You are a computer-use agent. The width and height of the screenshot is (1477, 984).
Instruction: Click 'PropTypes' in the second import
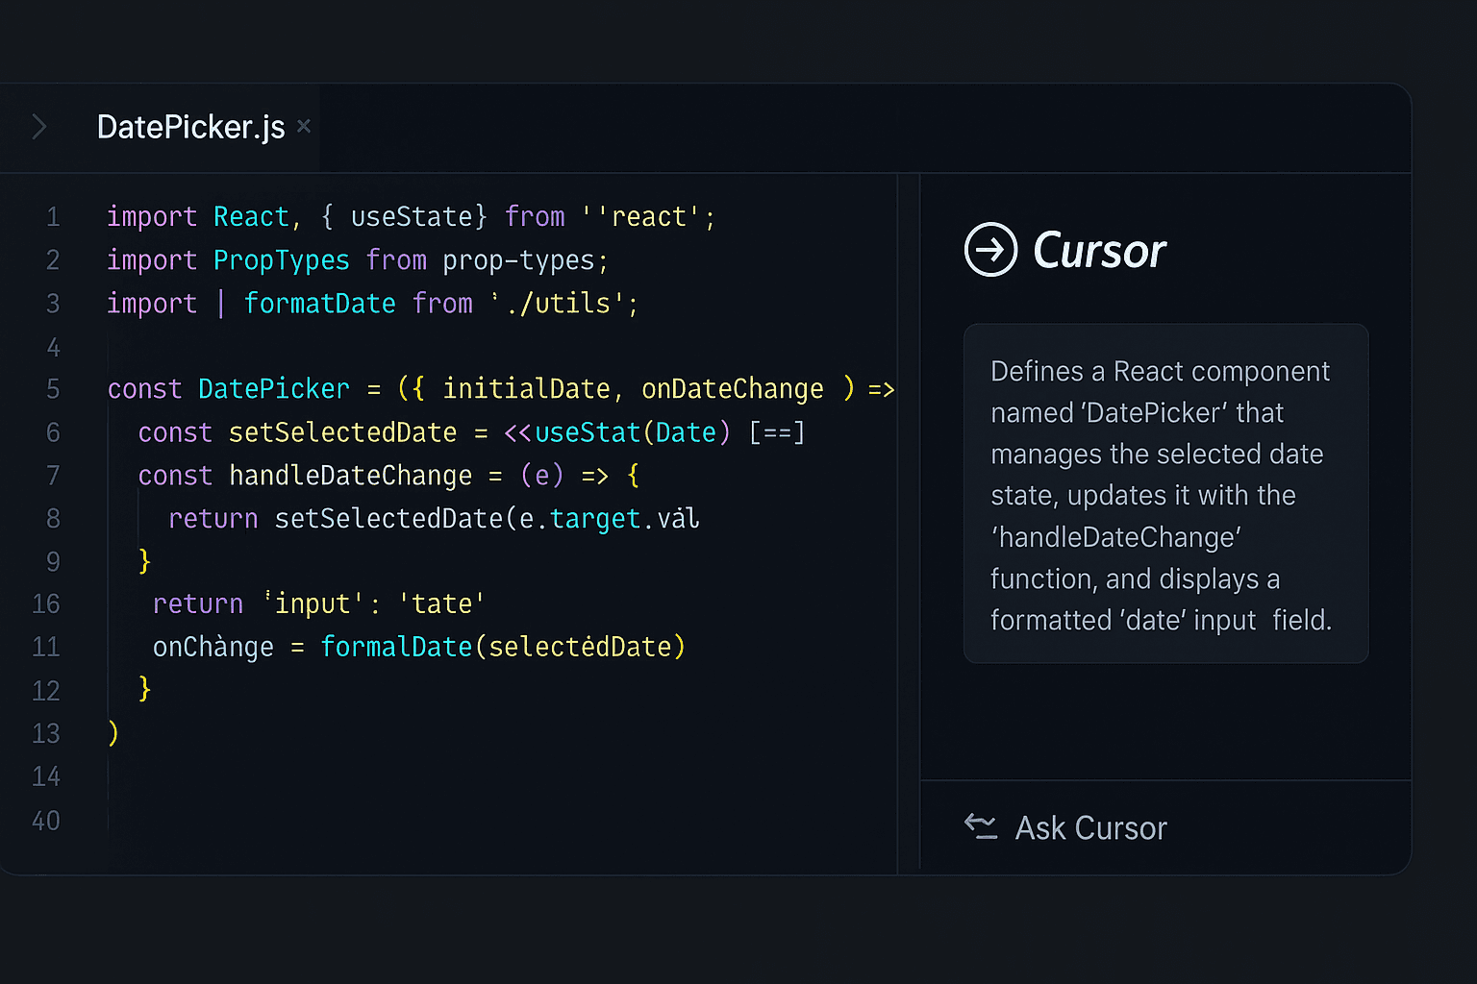pyautogui.click(x=282, y=260)
